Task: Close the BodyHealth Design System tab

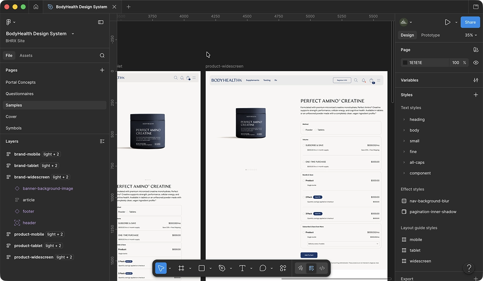Action: [114, 7]
